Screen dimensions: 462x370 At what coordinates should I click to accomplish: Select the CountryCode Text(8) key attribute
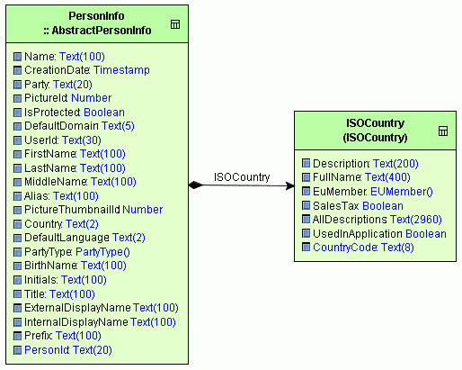[363, 248]
